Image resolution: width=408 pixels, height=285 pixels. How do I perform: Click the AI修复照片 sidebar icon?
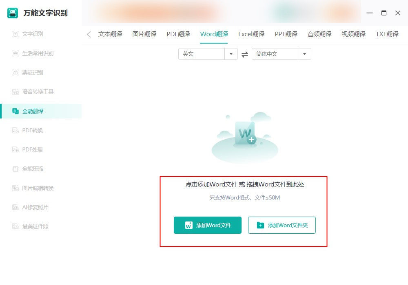pyautogui.click(x=16, y=207)
